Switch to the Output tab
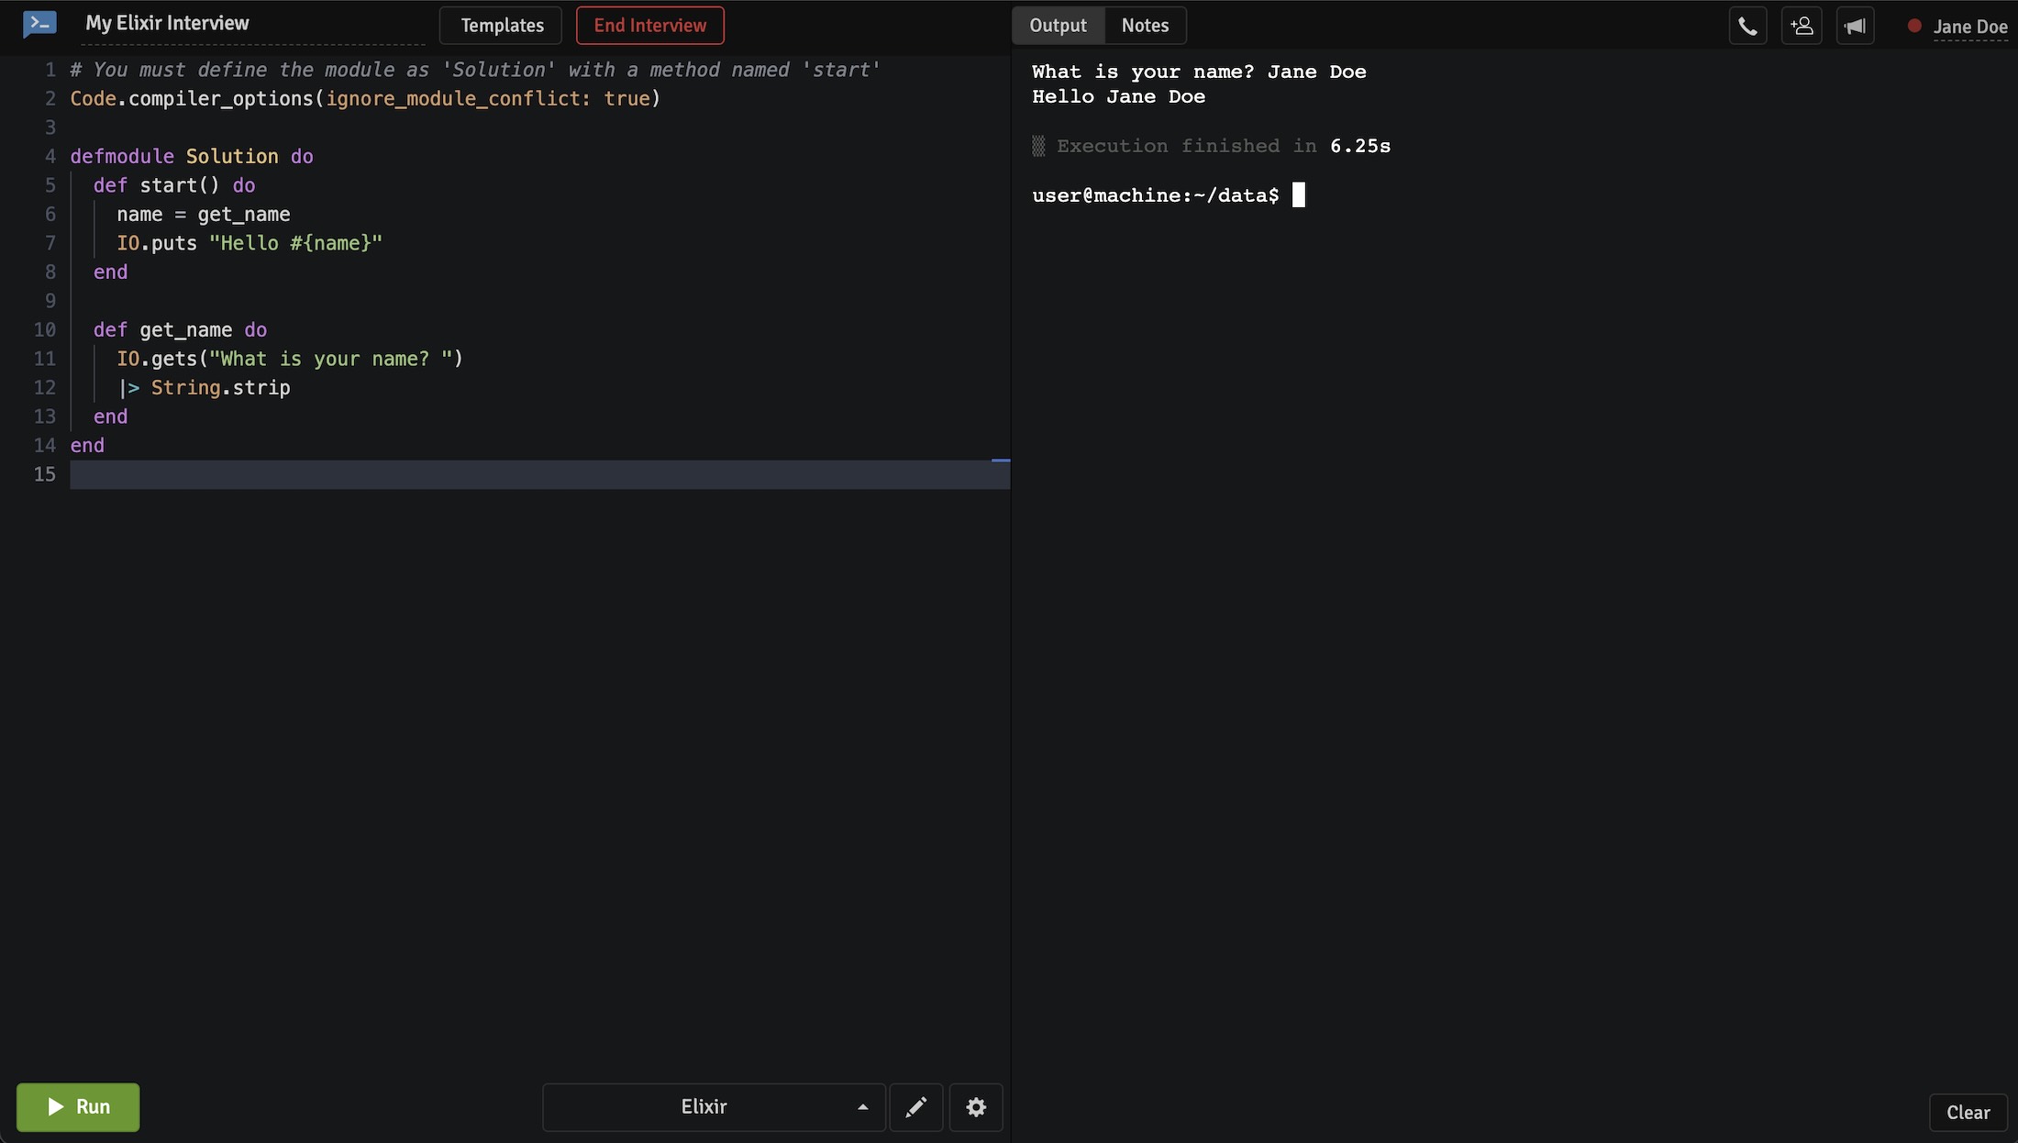2018x1143 pixels. click(1058, 26)
